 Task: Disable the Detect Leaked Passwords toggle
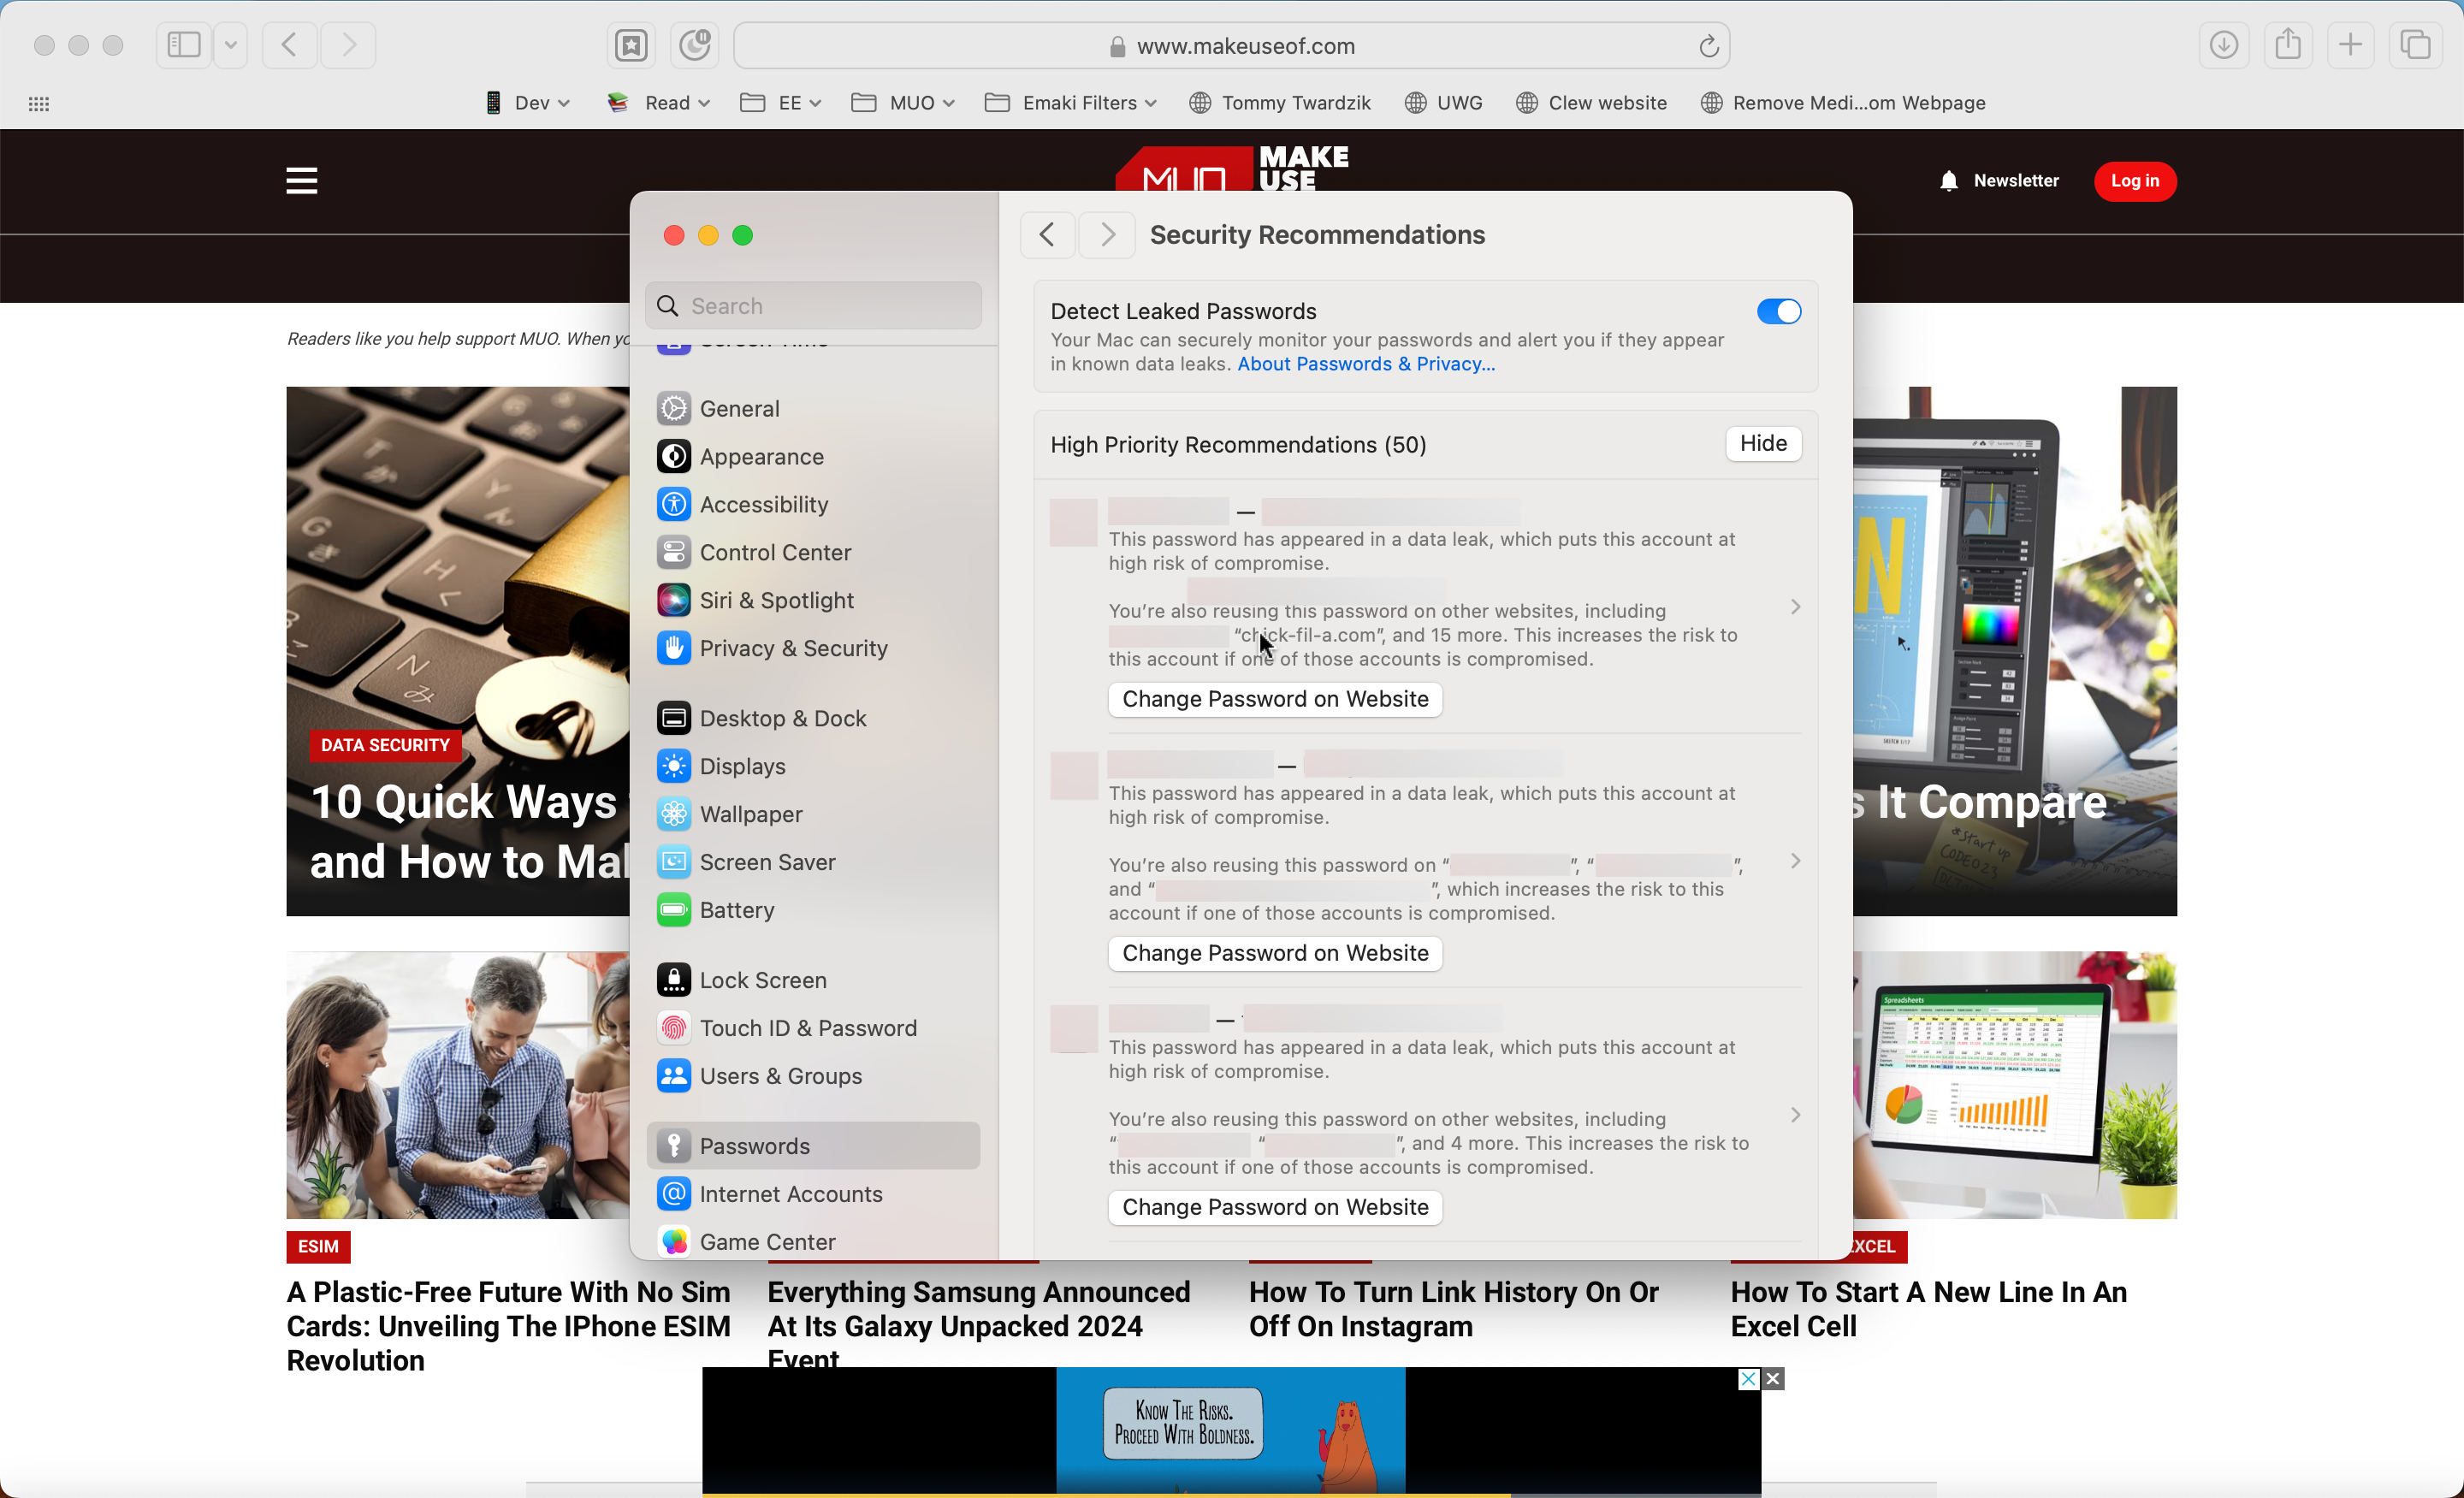[x=1778, y=311]
